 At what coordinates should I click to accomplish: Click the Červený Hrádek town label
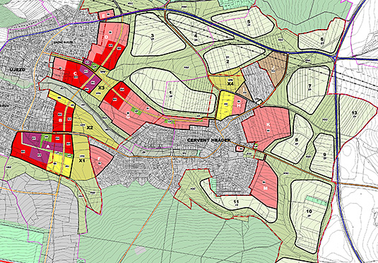click(209, 140)
